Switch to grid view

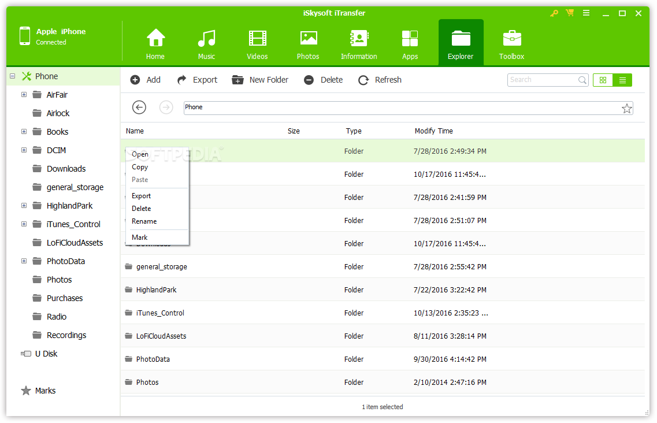pyautogui.click(x=603, y=80)
